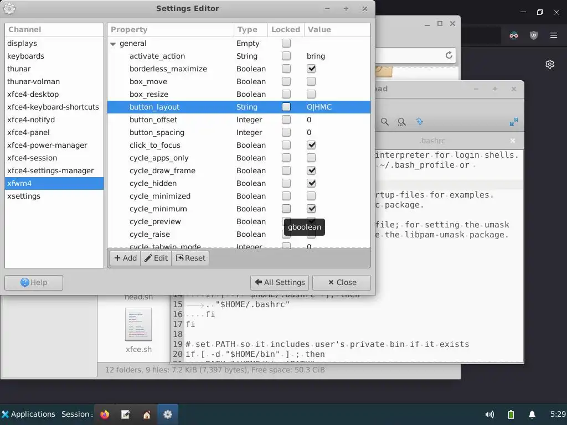Enable cycle_minimized value checkbox
Image resolution: width=567 pixels, height=425 pixels.
point(311,196)
